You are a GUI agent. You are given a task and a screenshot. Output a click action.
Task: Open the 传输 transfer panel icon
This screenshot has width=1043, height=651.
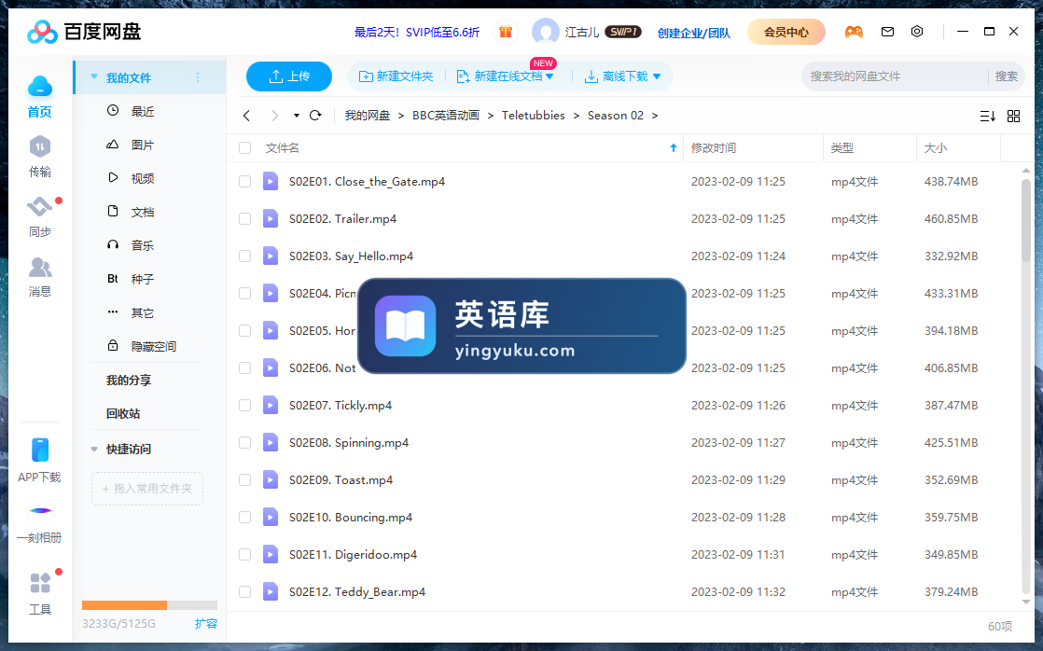[40, 147]
